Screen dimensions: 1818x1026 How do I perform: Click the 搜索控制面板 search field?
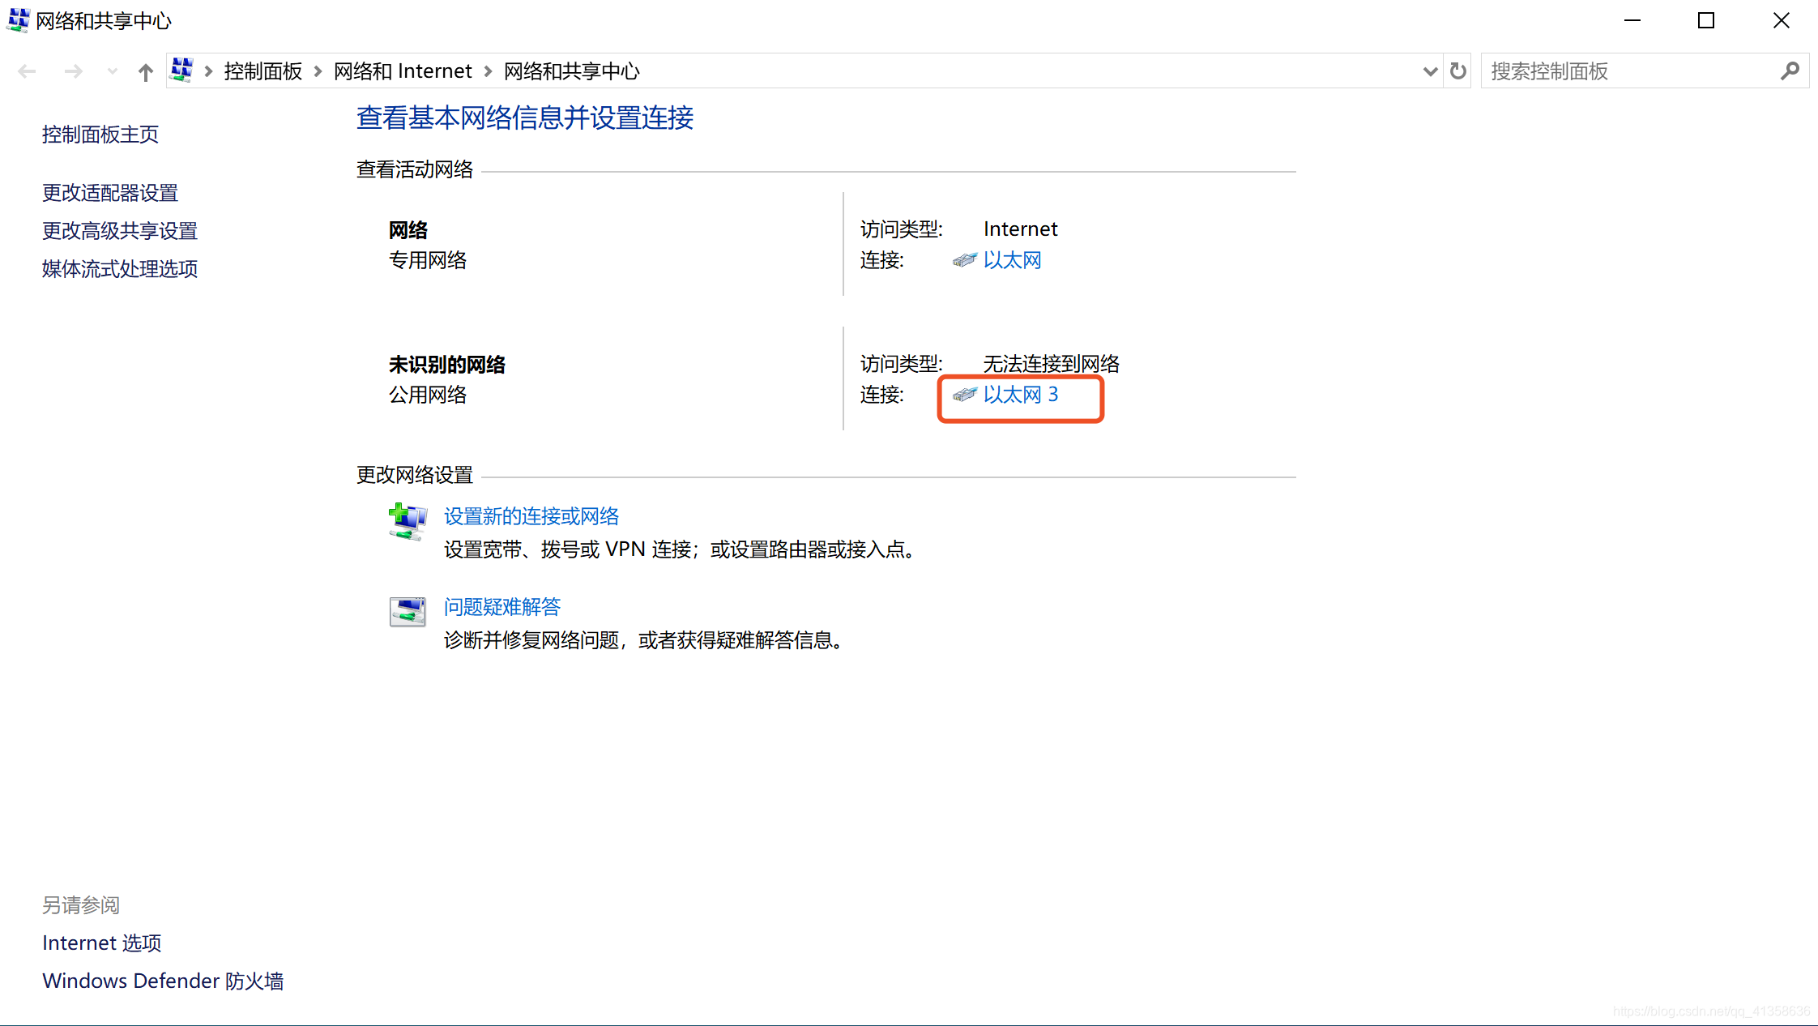tap(1628, 71)
